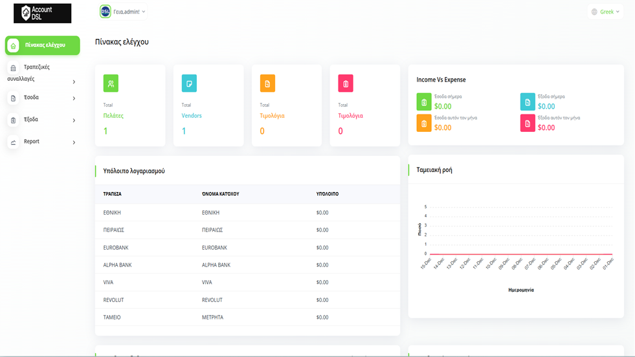Expand the Τραπεζικές συναλλαγές sidebar menu

(41, 72)
